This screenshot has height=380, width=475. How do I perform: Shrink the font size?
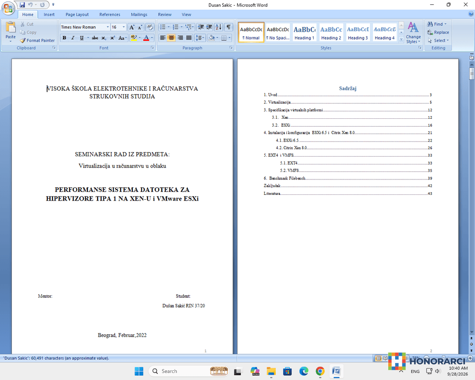140,27
